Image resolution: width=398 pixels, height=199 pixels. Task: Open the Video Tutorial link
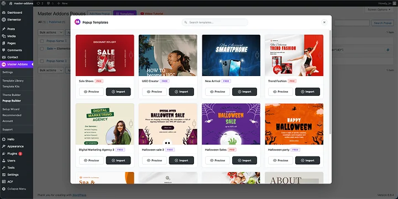(x=152, y=14)
